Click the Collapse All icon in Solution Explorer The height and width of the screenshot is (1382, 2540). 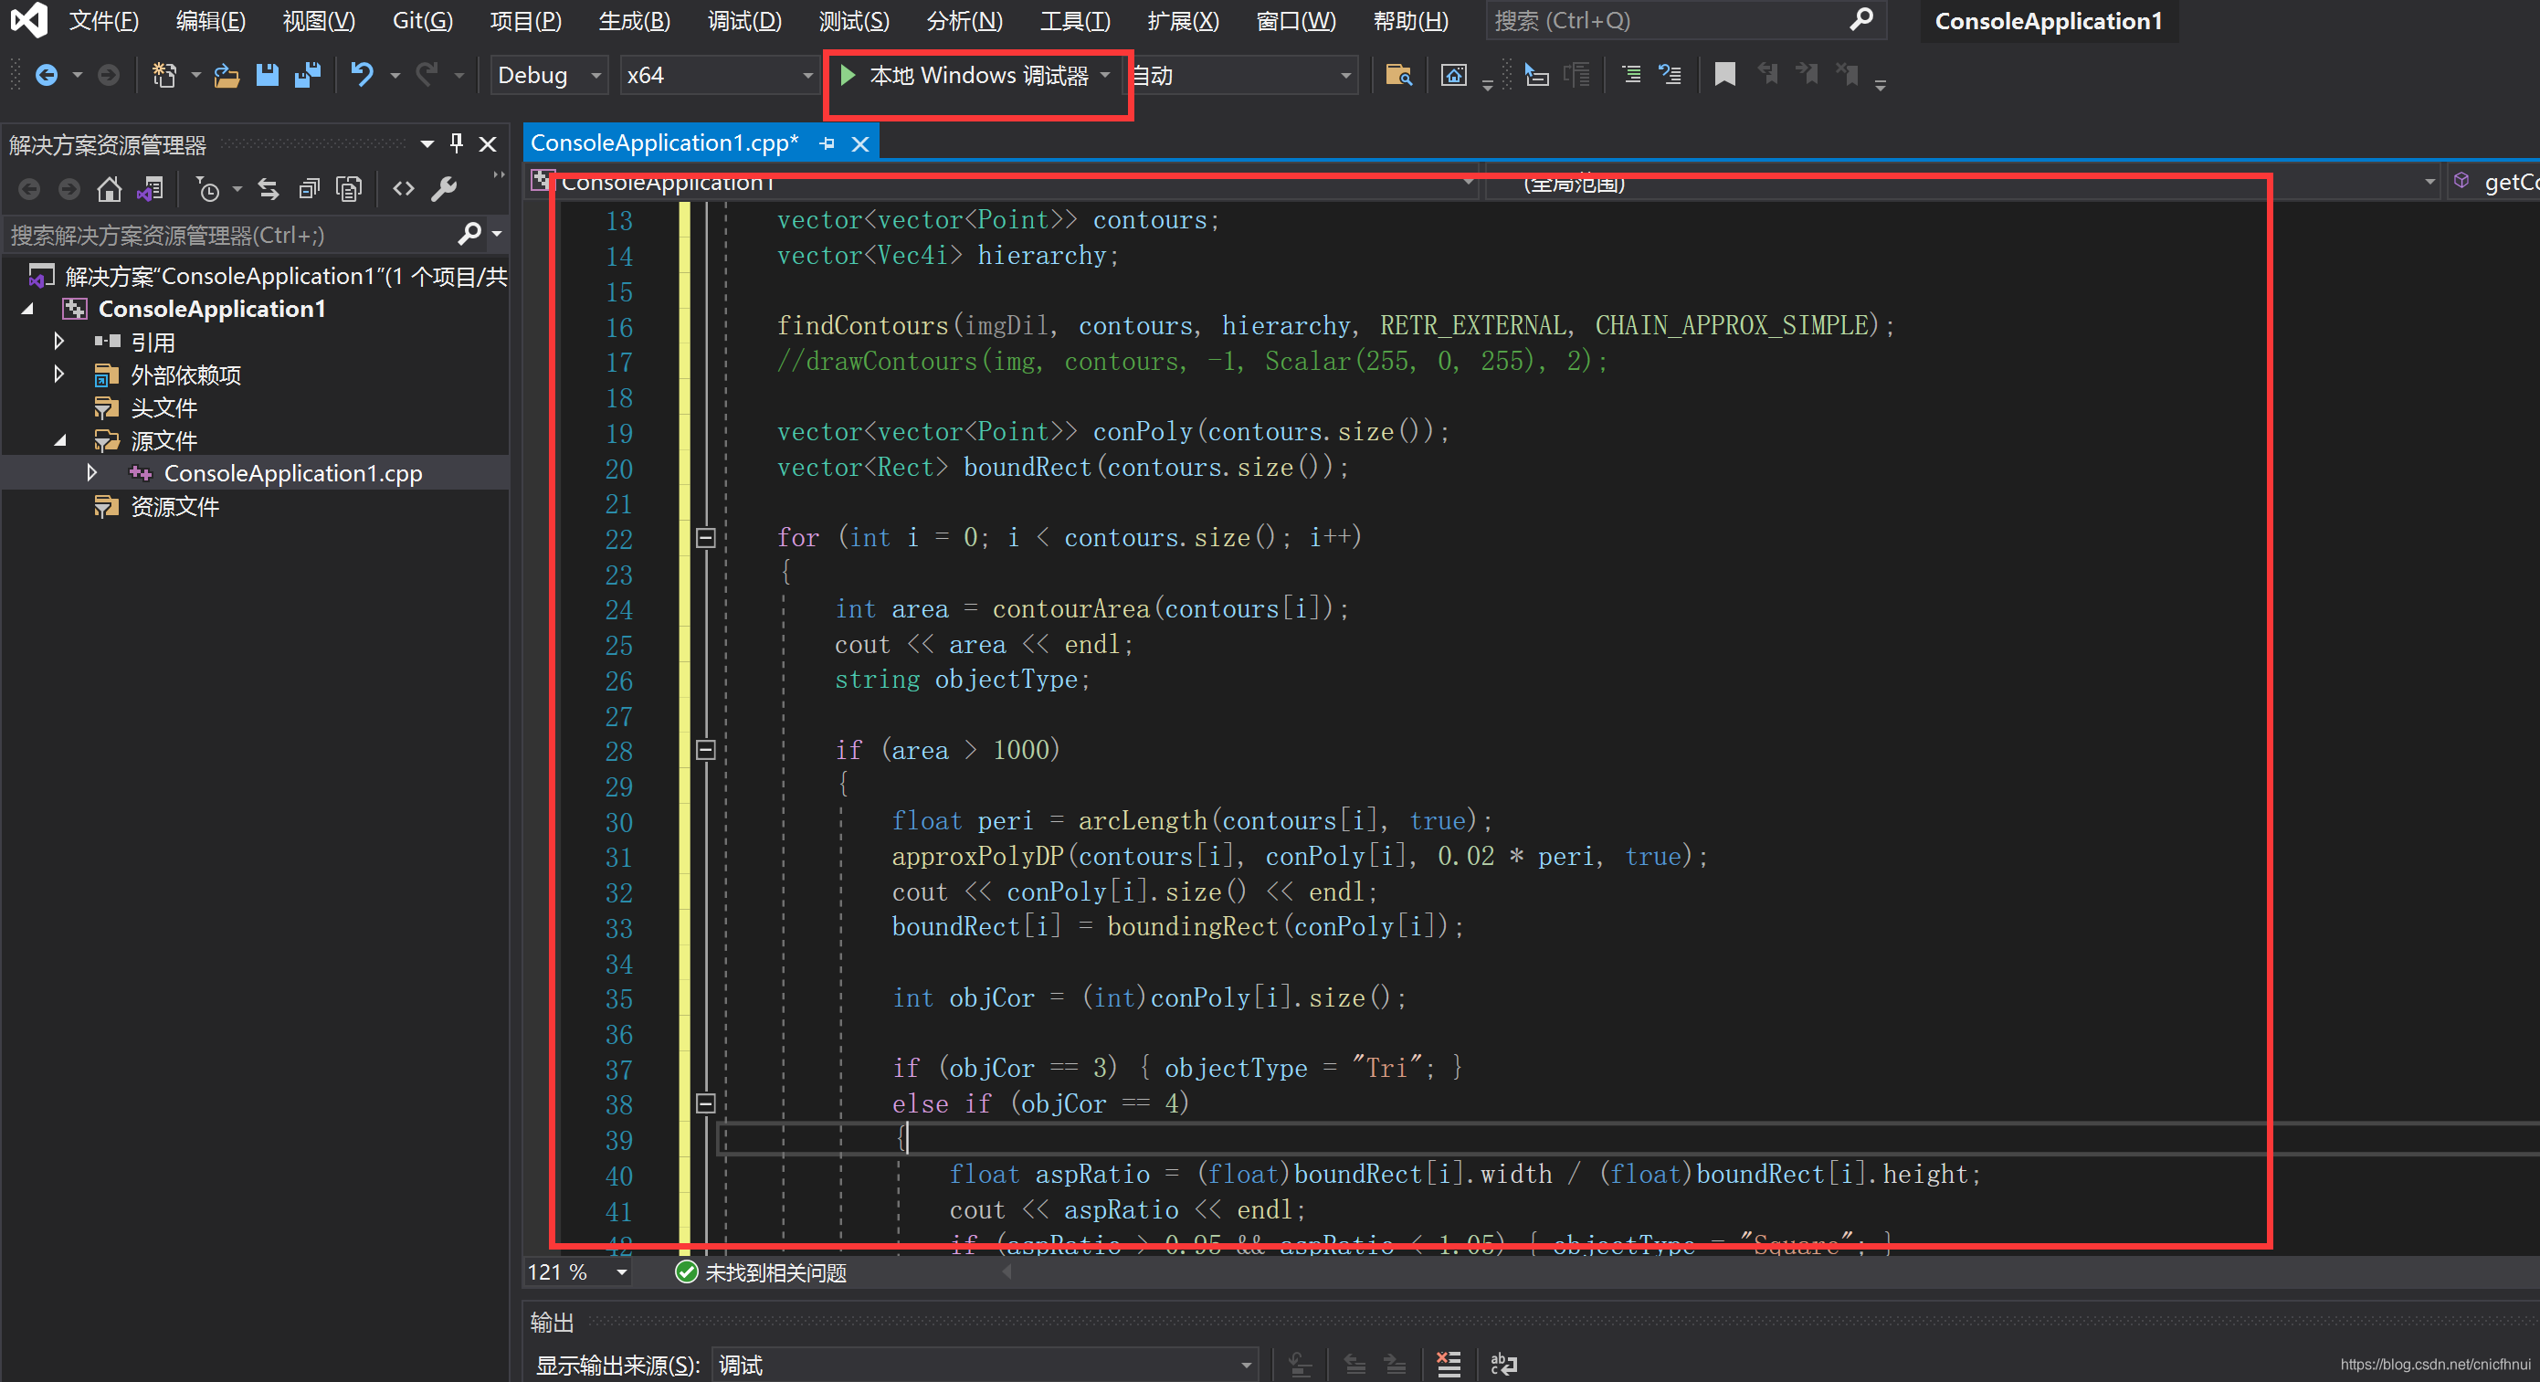(309, 188)
